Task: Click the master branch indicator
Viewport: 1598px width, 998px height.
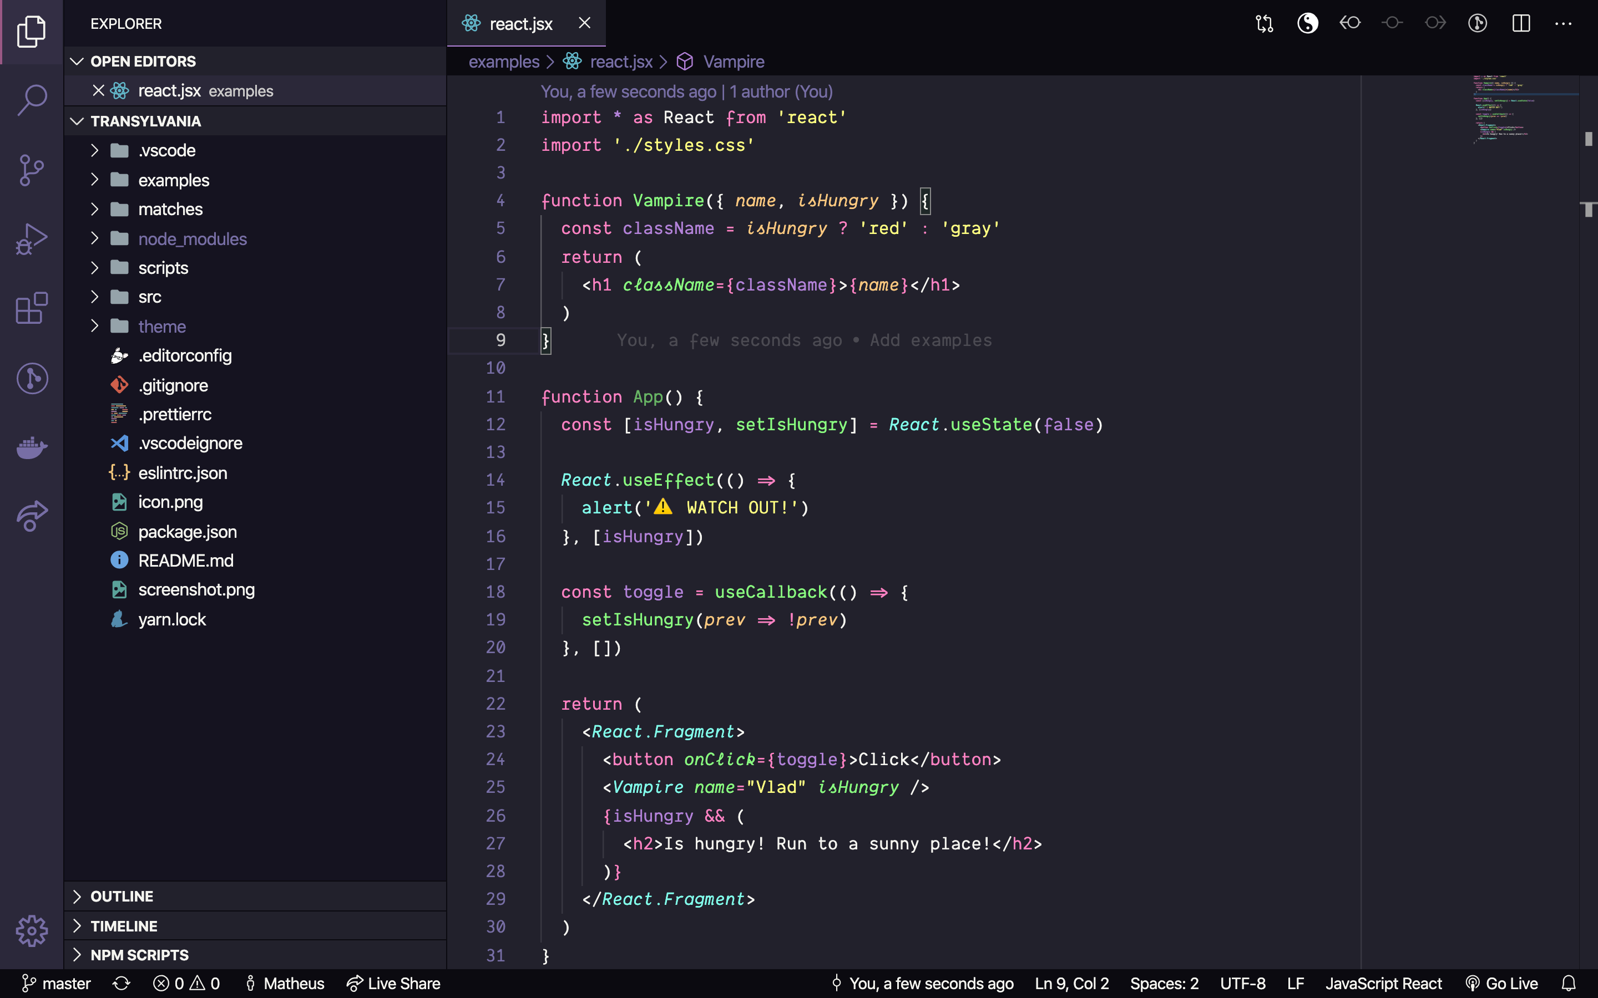Action: (57, 984)
